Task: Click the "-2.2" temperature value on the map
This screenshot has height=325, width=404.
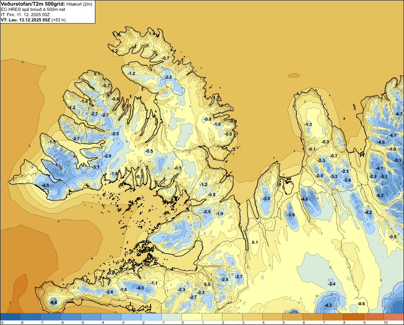Action: (x=168, y=77)
